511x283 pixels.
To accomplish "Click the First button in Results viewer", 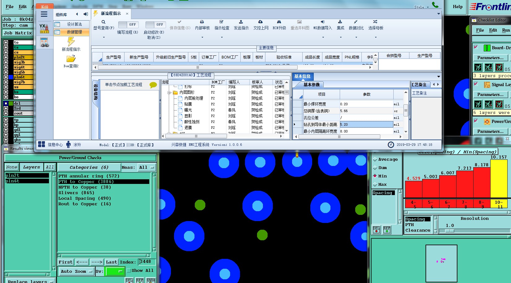I will 66,262.
